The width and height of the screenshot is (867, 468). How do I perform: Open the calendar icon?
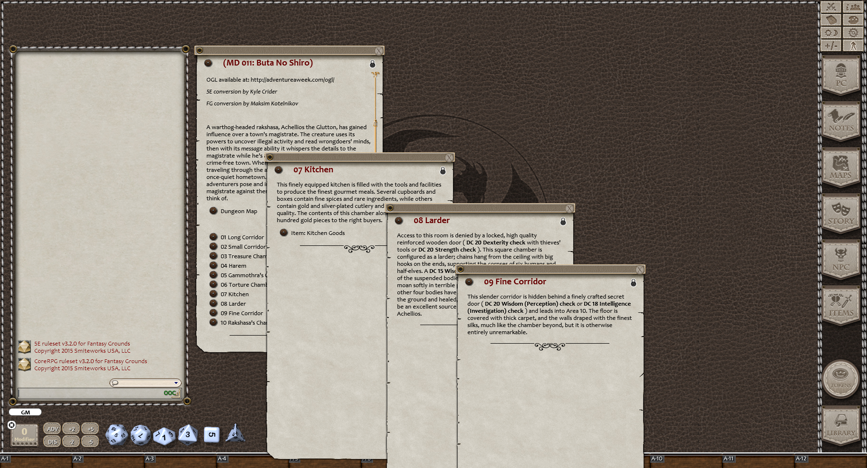pyautogui.click(x=831, y=19)
